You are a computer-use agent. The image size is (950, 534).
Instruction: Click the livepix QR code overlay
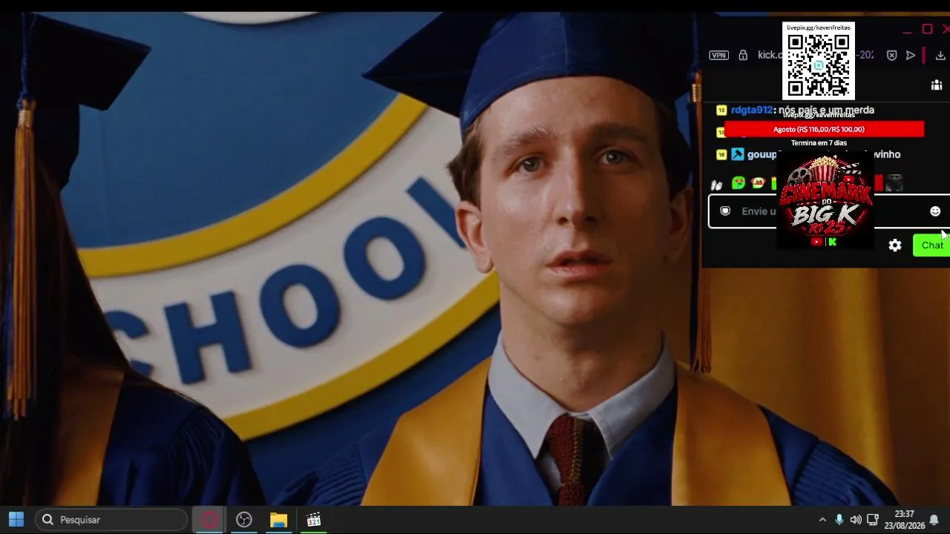click(819, 61)
